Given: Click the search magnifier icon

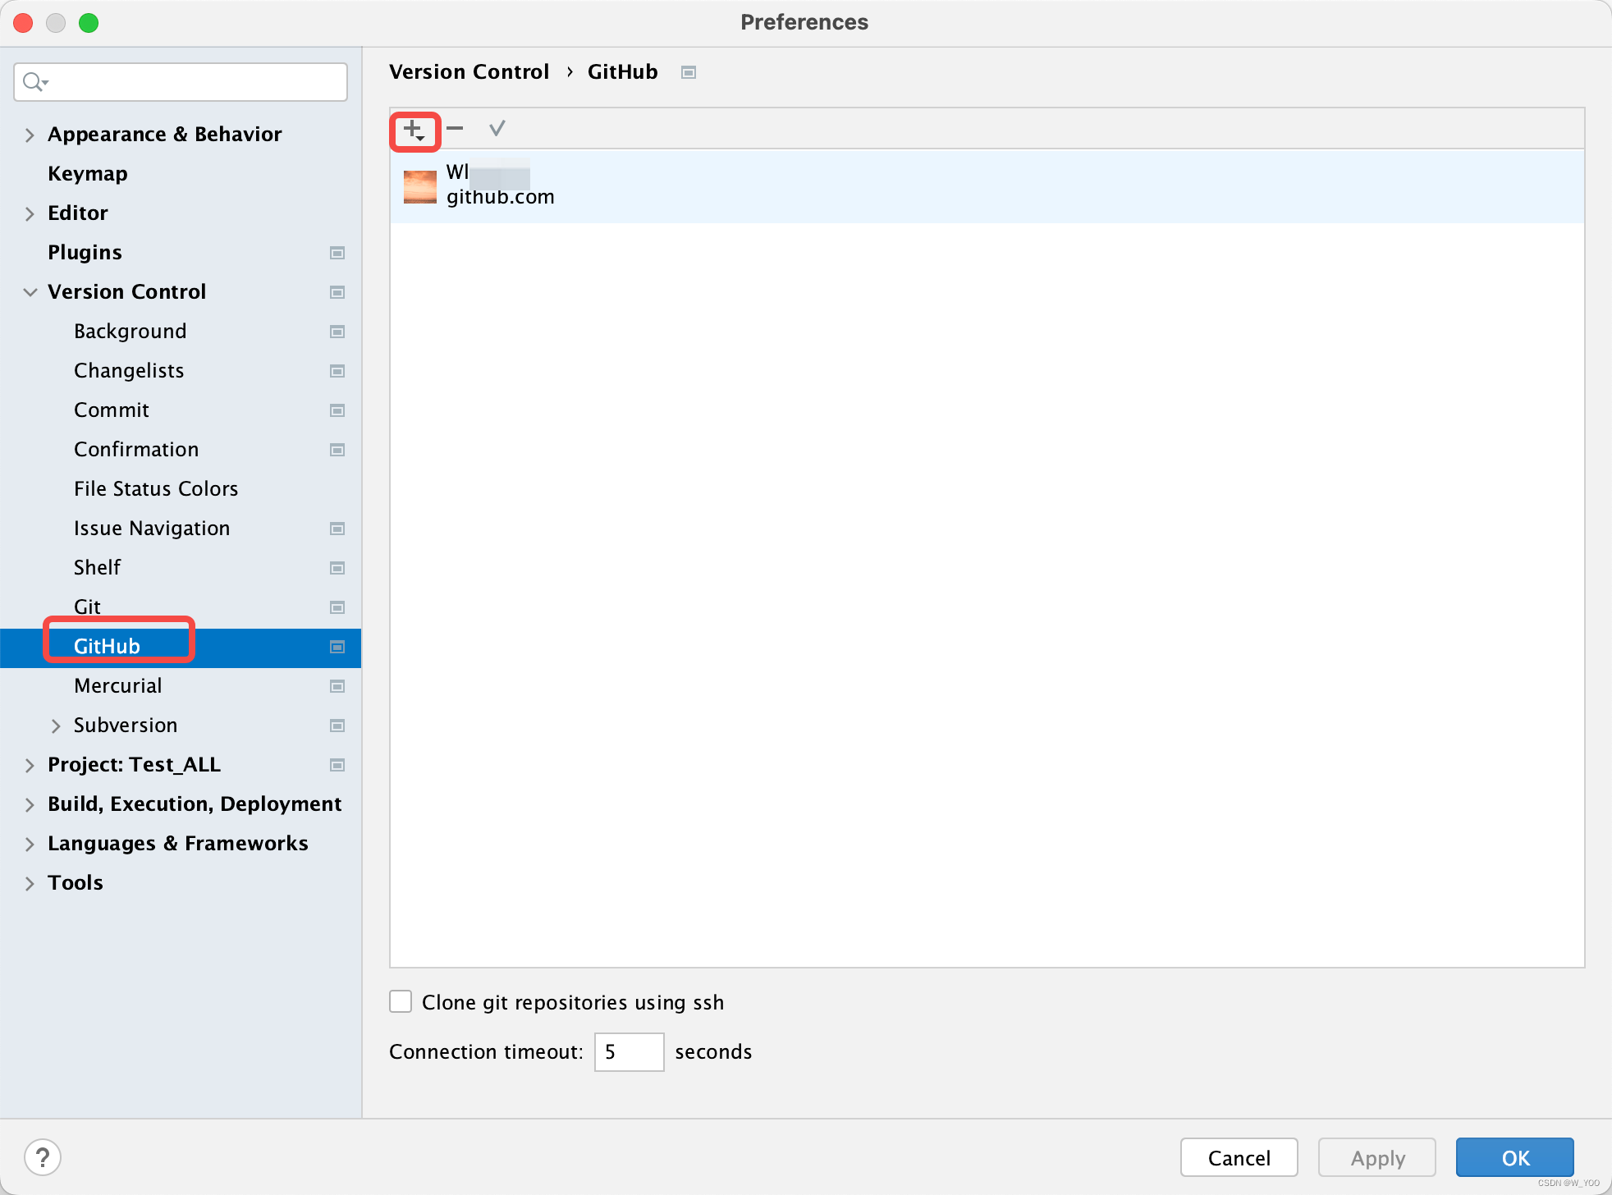Looking at the screenshot, I should pos(34,82).
